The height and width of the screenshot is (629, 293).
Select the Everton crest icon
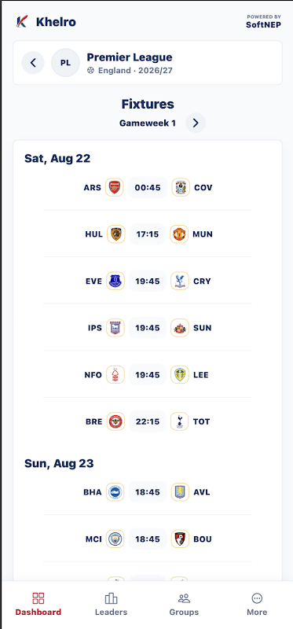pos(115,281)
